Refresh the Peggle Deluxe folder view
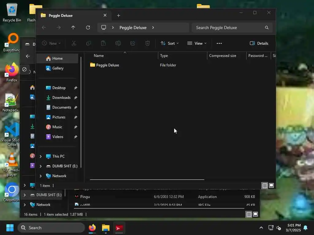314x235 pixels. [x=88, y=28]
